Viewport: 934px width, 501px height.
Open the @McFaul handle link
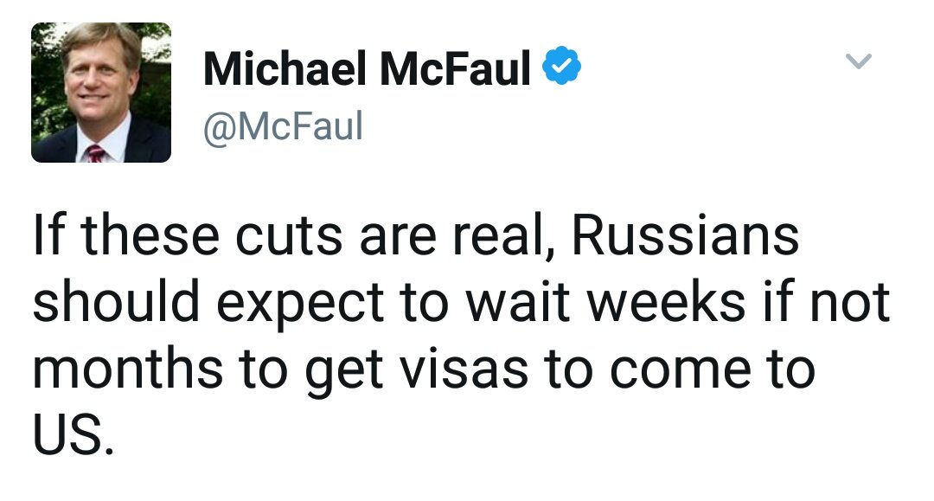click(x=283, y=126)
